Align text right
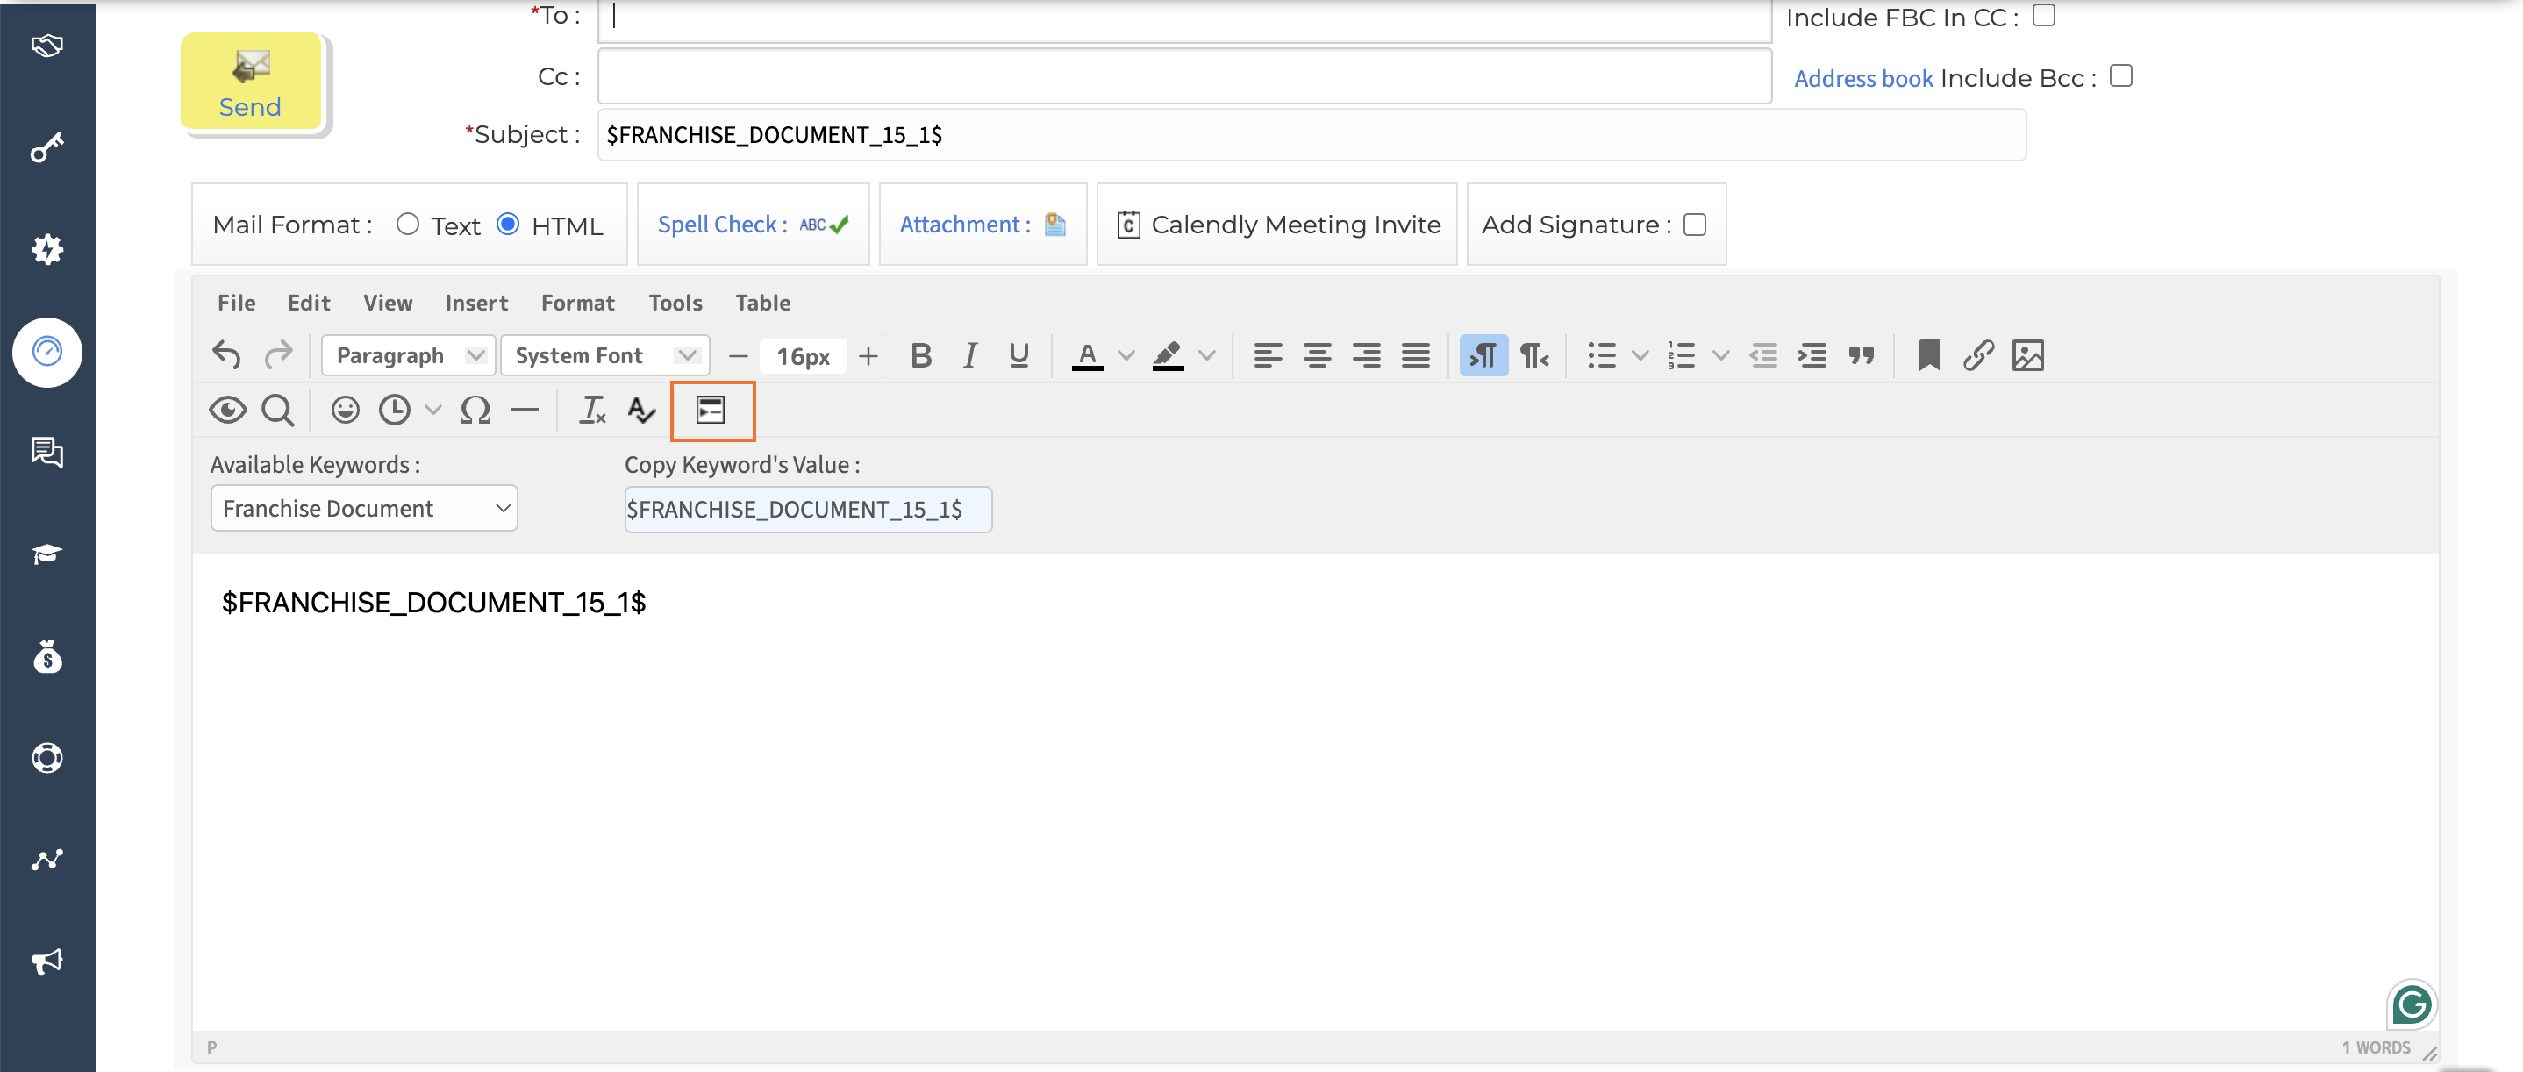The height and width of the screenshot is (1072, 2523). (x=1366, y=354)
